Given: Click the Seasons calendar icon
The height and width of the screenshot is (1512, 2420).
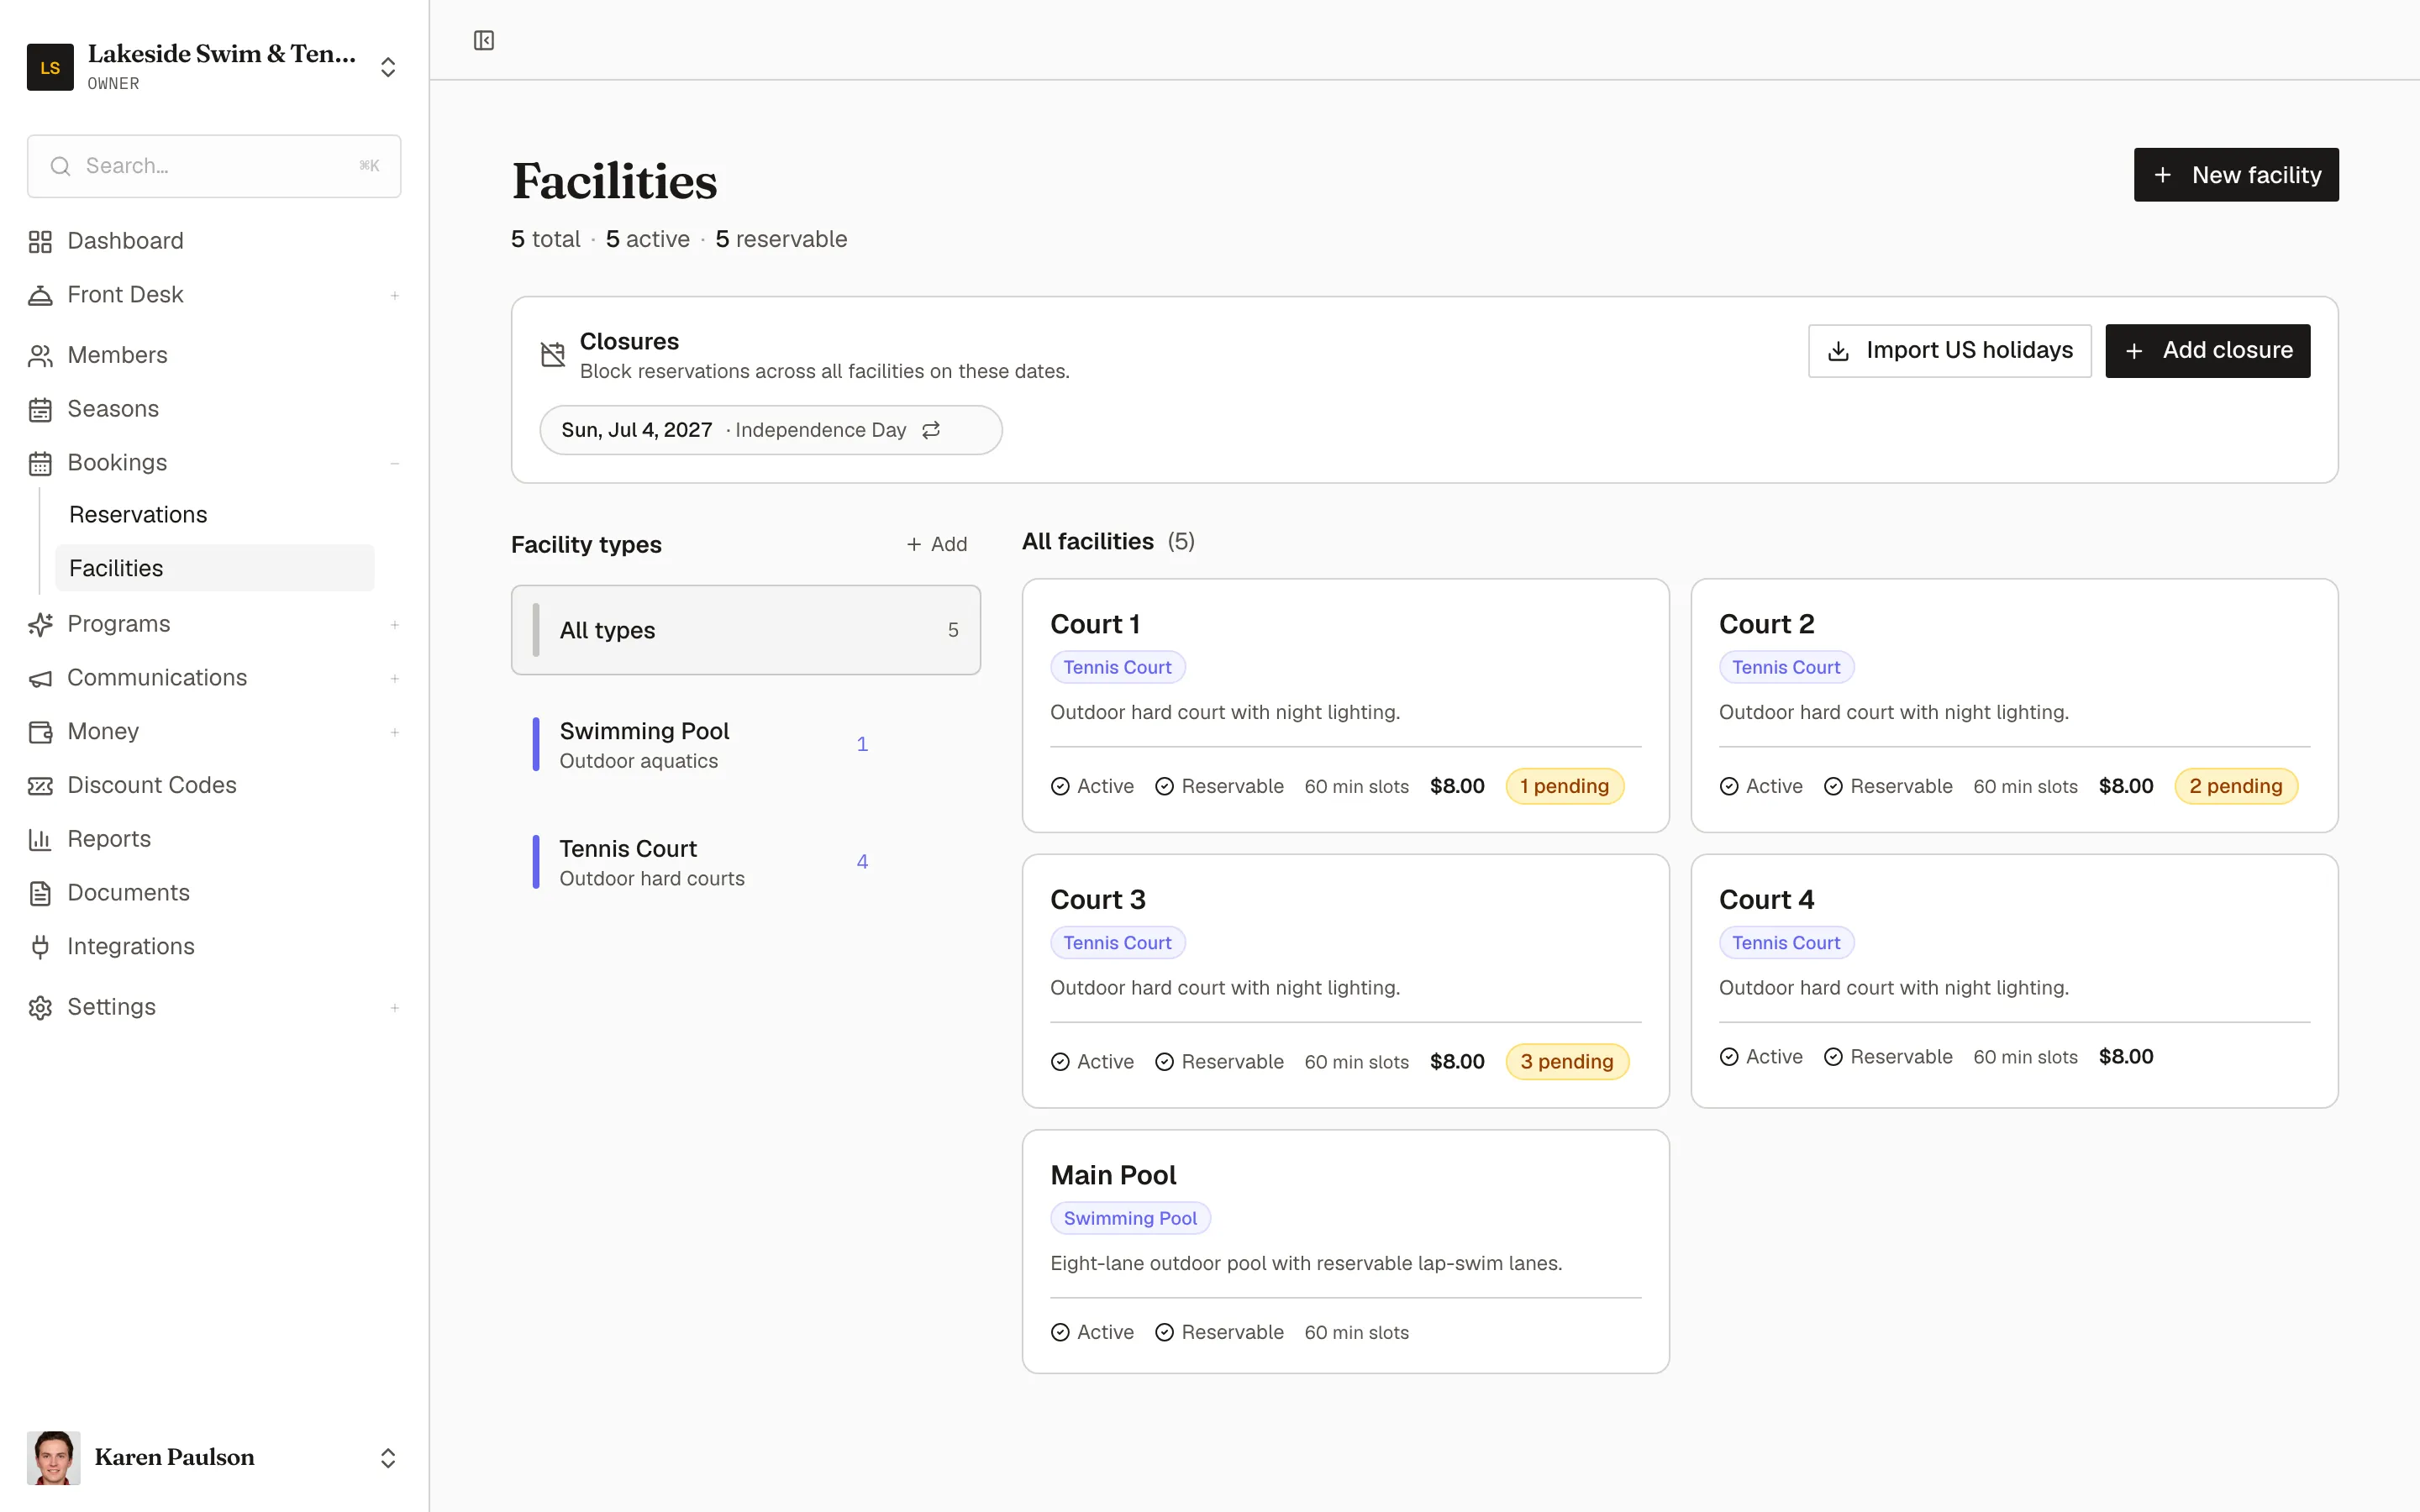Looking at the screenshot, I should click(40, 409).
